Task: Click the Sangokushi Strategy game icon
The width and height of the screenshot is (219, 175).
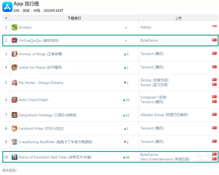Action: [14, 115]
